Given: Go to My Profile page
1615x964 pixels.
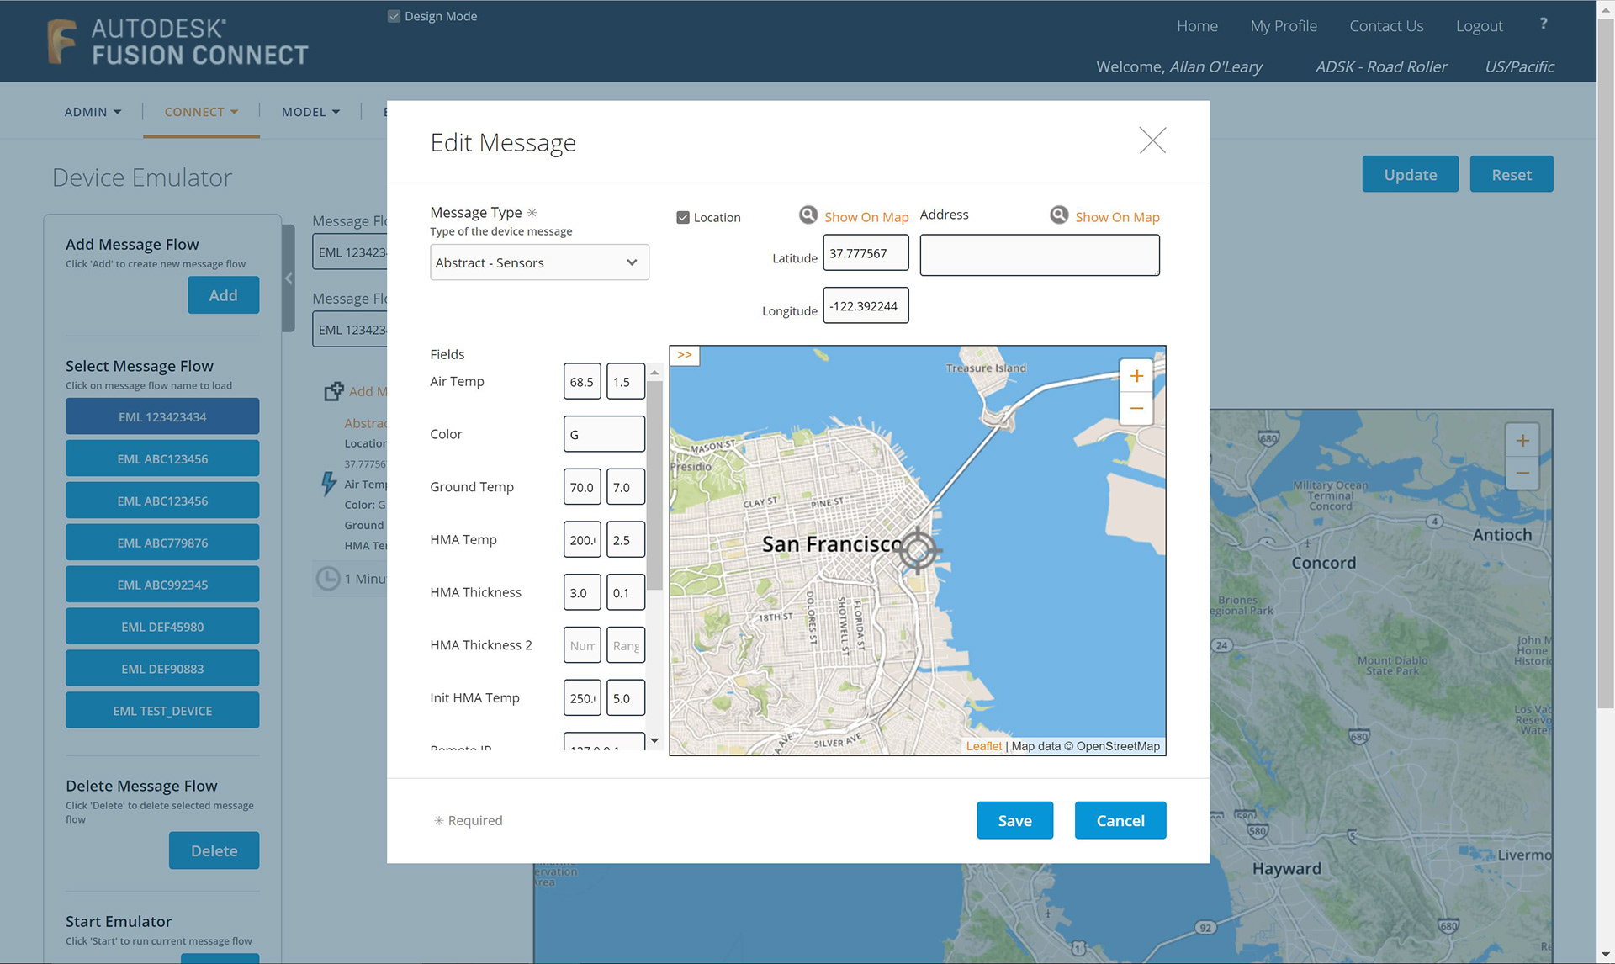Looking at the screenshot, I should [x=1283, y=26].
